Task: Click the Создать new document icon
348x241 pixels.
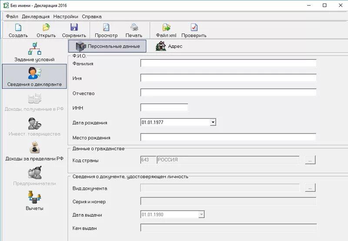Action: coord(18,27)
